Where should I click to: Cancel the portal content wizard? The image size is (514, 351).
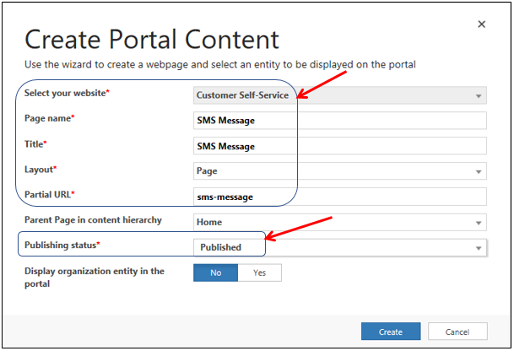[457, 332]
